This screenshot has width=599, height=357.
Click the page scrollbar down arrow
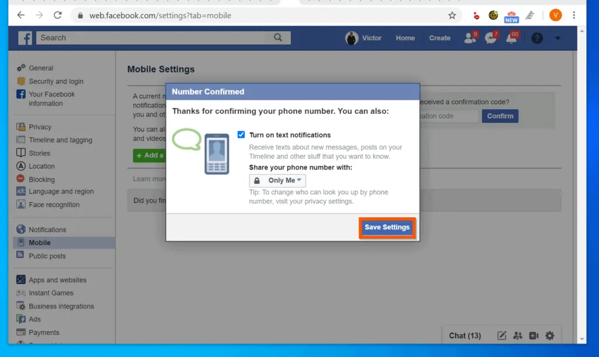[582, 339]
